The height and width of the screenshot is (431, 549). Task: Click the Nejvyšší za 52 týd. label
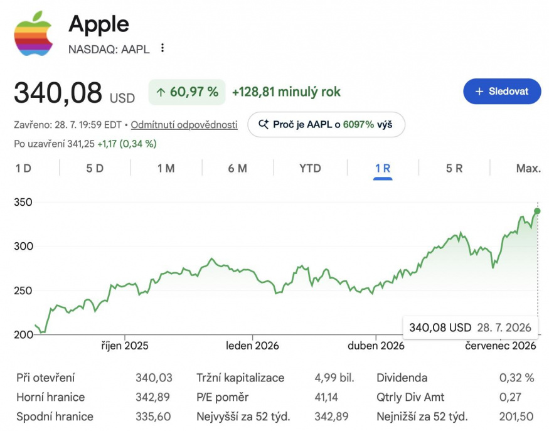243,417
